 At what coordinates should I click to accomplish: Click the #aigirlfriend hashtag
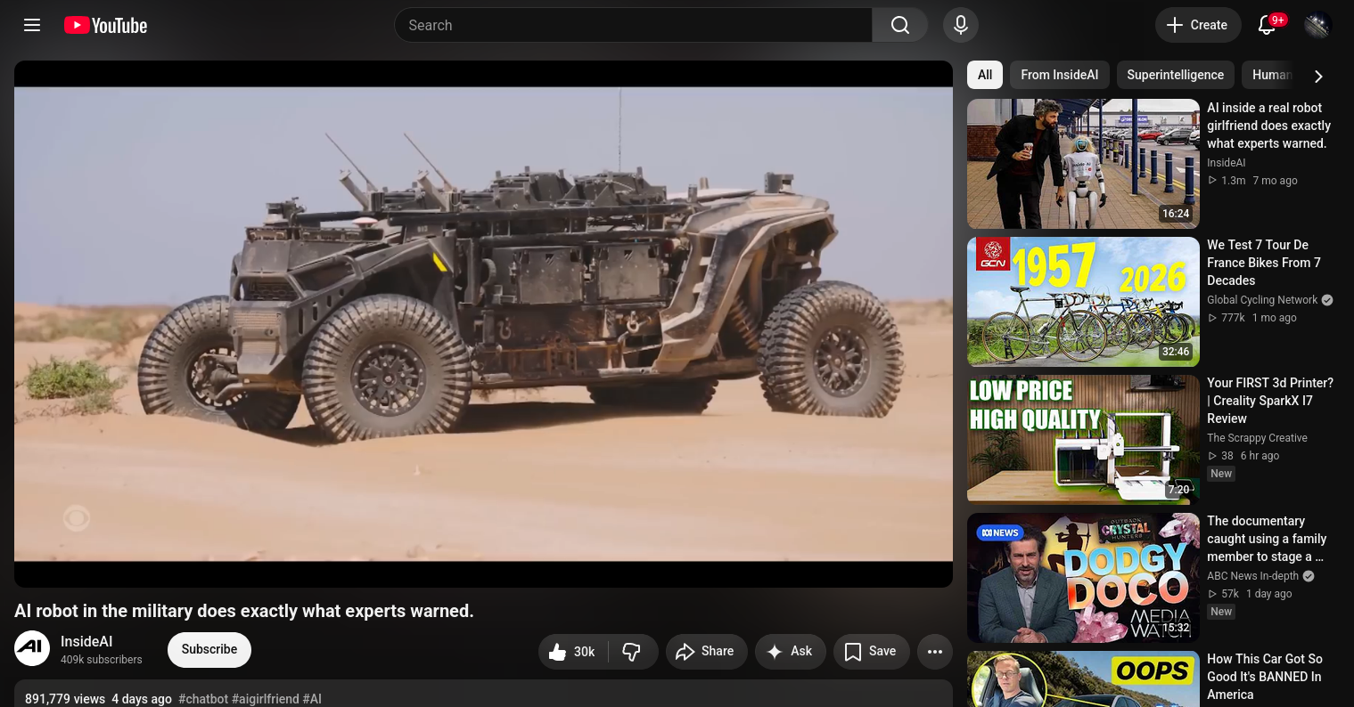266,699
